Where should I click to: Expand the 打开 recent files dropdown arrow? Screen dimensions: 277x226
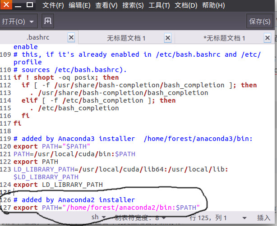tap(32, 22)
